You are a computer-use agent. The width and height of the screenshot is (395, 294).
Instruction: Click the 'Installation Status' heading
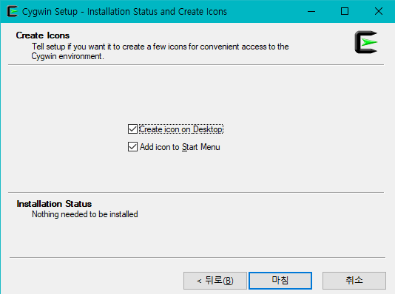click(54, 204)
